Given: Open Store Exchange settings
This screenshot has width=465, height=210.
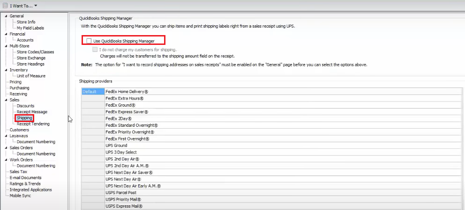Looking at the screenshot, I should pyautogui.click(x=31, y=58).
